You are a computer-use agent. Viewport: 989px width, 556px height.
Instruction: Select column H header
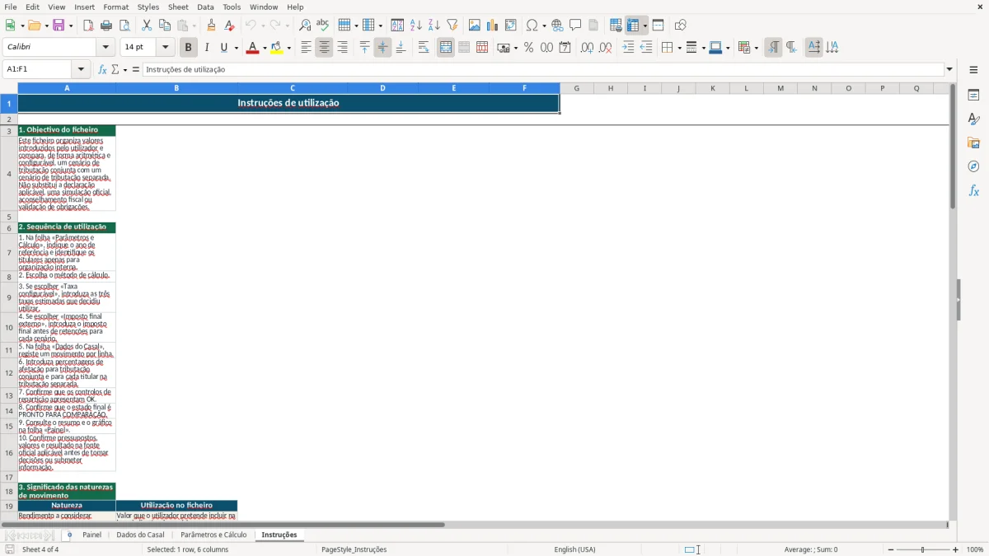611,88
